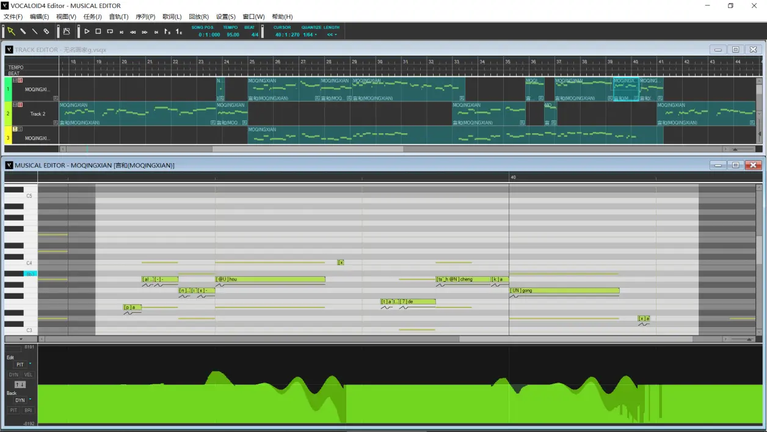Click the Rewind button

click(x=133, y=32)
